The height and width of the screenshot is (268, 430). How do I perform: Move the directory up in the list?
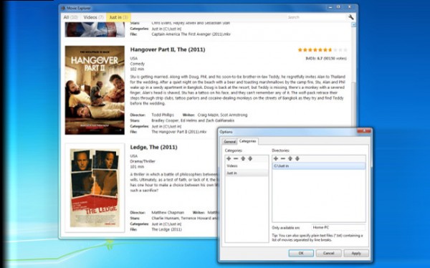[x=290, y=158]
